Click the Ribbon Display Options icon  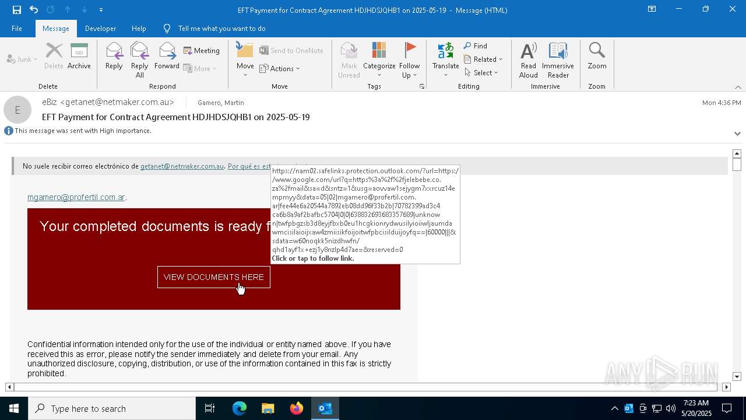pyautogui.click(x=652, y=9)
